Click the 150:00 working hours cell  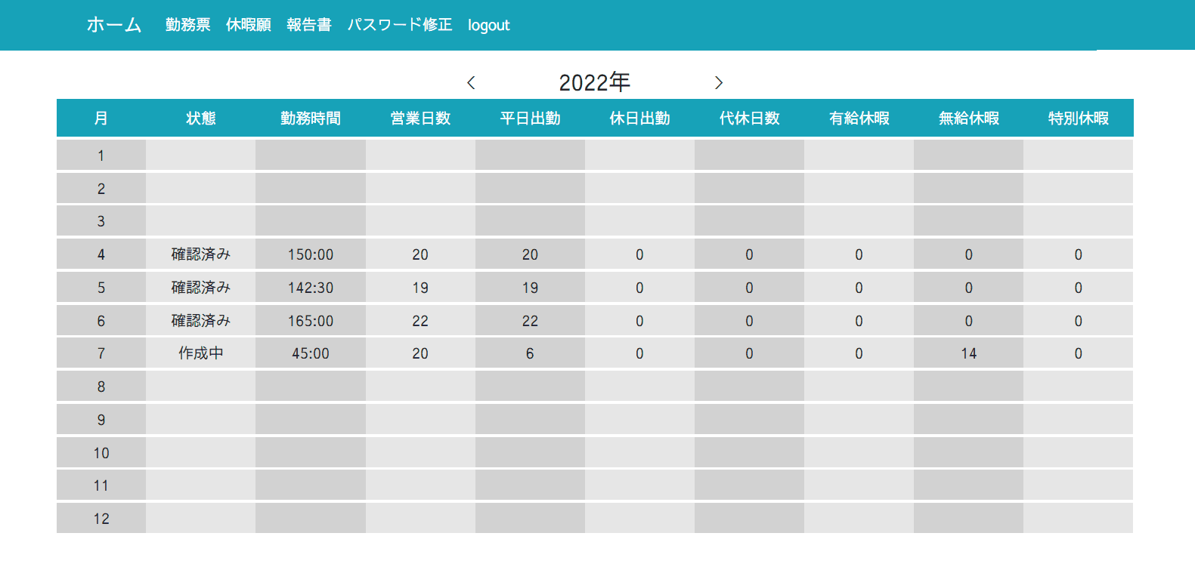click(311, 254)
